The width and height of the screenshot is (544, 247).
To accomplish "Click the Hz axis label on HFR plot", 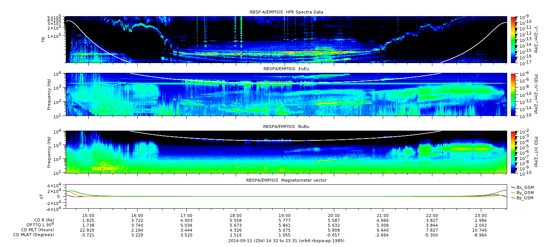I will (x=43, y=39).
